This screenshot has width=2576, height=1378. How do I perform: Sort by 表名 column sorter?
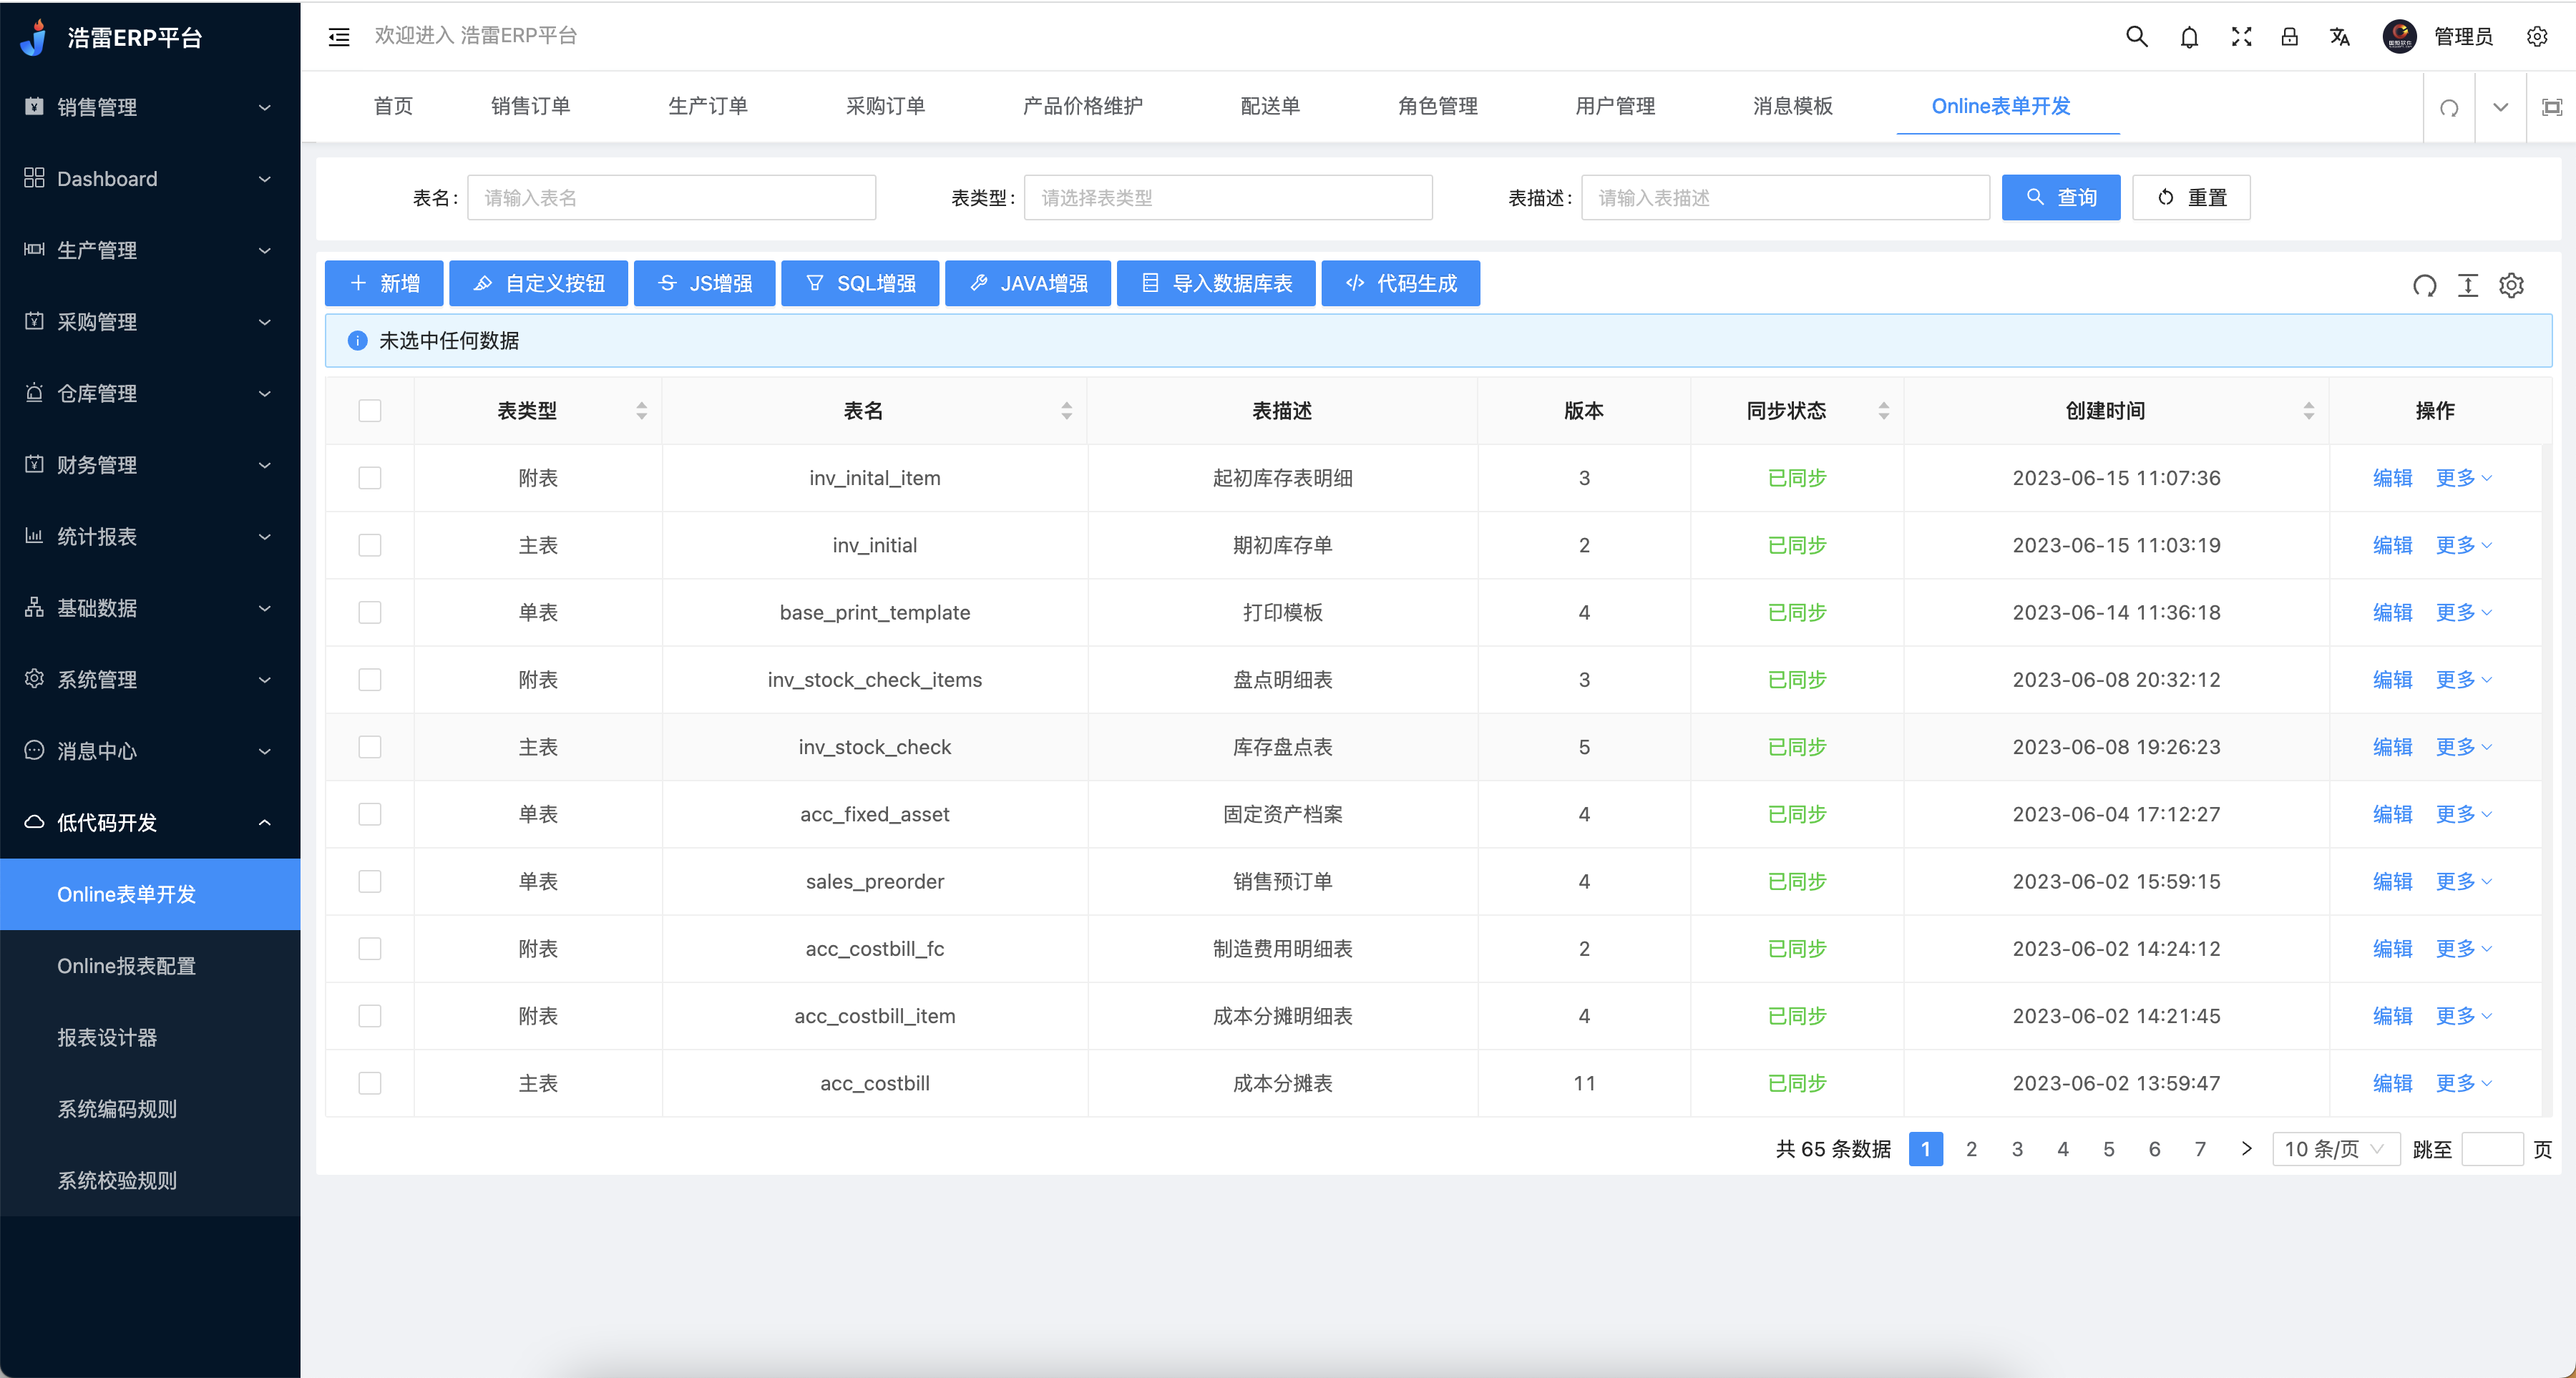(x=1067, y=411)
